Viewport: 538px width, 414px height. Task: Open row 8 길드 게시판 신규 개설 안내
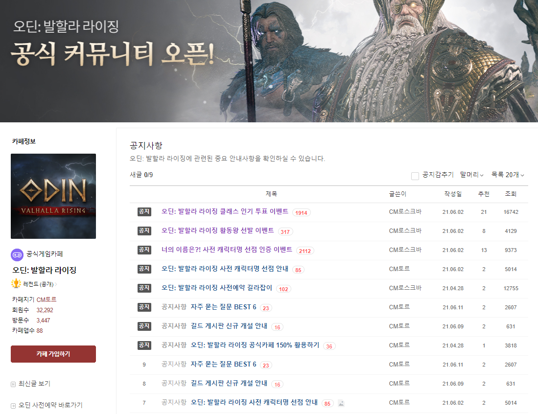[229, 383]
